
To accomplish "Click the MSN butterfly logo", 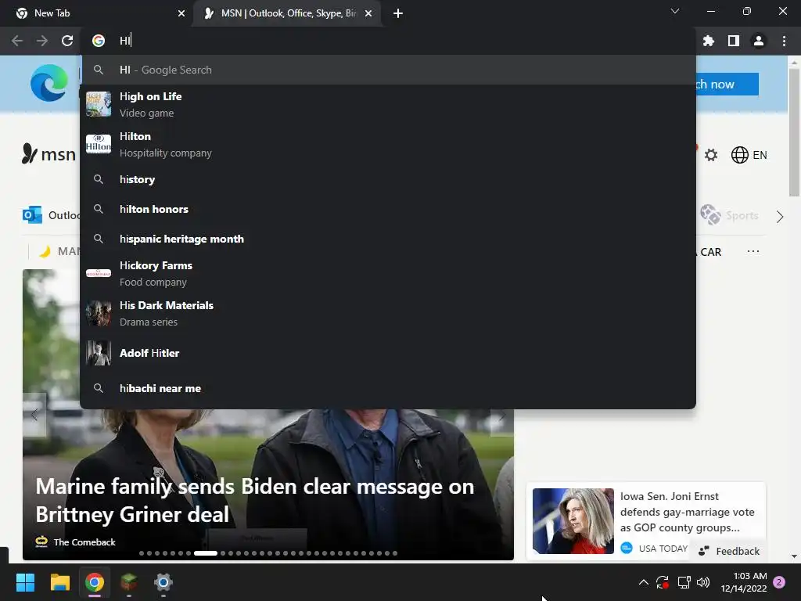I will (29, 154).
